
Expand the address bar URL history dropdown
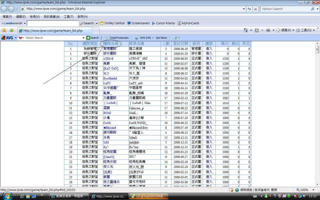(244, 9)
